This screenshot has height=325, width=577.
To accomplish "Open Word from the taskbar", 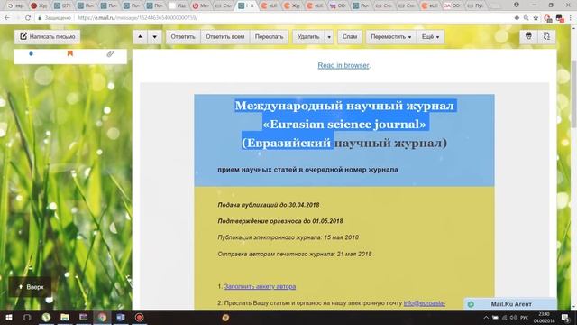I will pyautogui.click(x=121, y=317).
